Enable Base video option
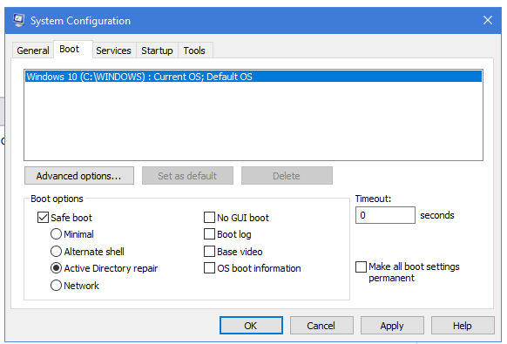The height and width of the screenshot is (344, 507). (x=209, y=251)
